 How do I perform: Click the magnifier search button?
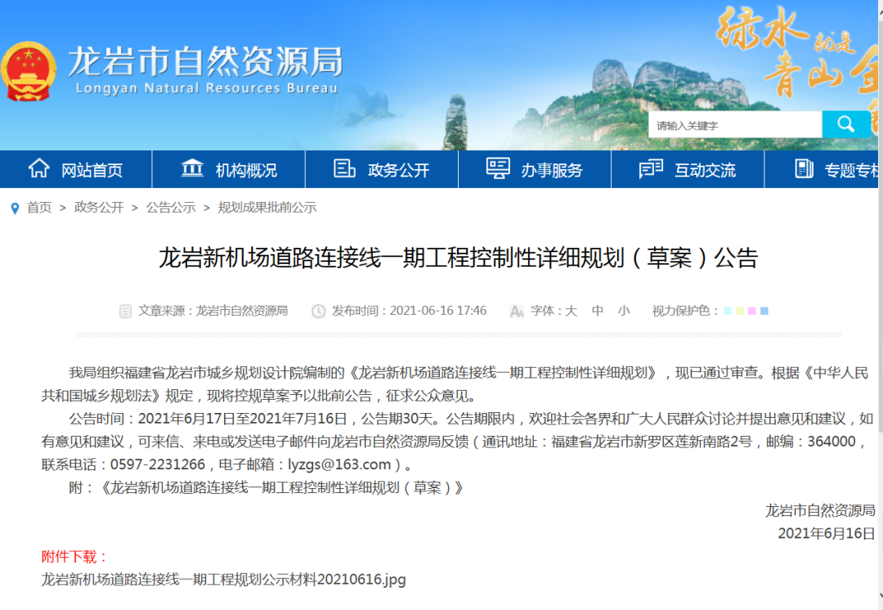[846, 124]
